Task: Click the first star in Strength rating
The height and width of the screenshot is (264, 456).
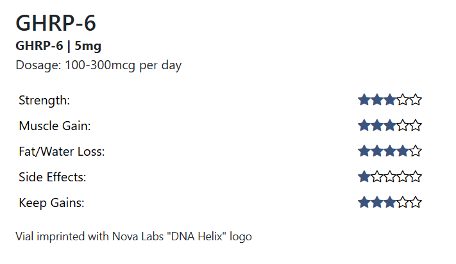Action: point(364,100)
